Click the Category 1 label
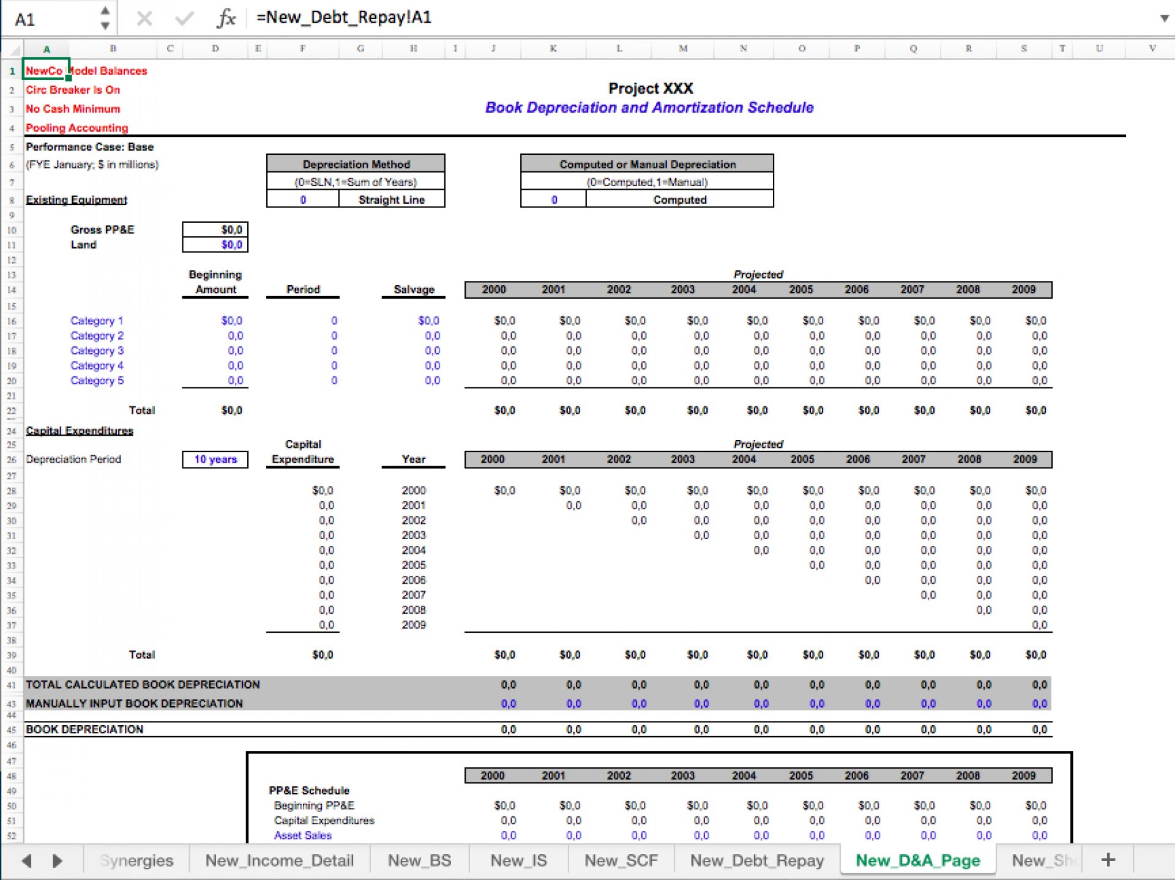This screenshot has width=1175, height=880. 97,321
